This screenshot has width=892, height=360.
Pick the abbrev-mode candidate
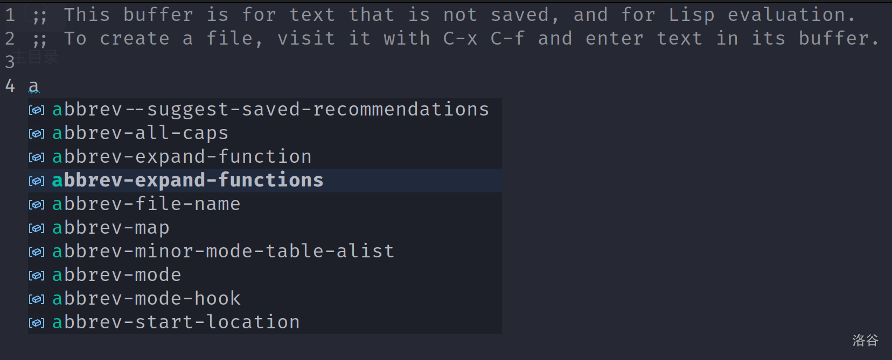(116, 275)
